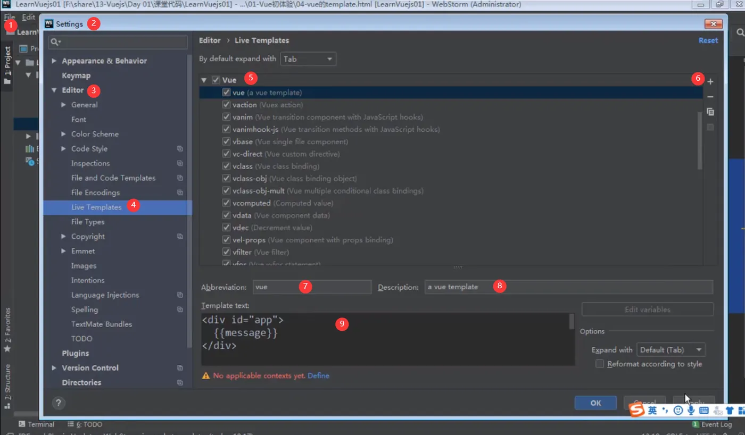The width and height of the screenshot is (745, 435).
Task: Click project-level icon beside Version Control
Action: (180, 368)
